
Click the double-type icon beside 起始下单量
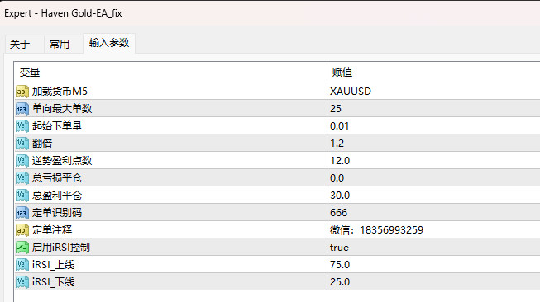[22, 126]
